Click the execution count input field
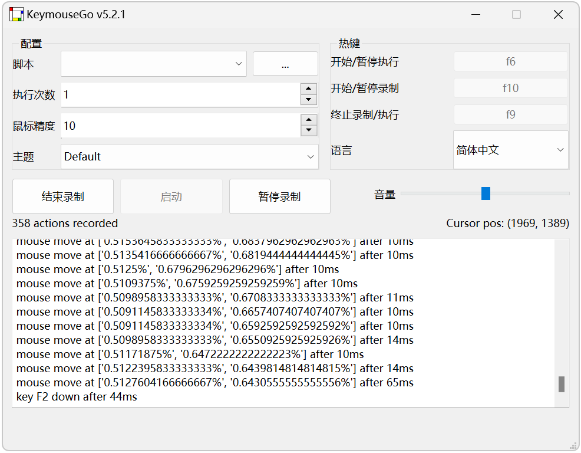The height and width of the screenshot is (453, 581). pyautogui.click(x=180, y=94)
